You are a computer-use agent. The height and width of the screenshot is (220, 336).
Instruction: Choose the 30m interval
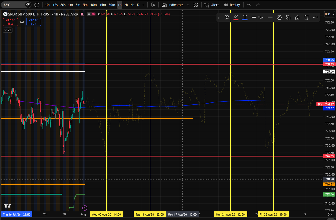coord(112,5)
